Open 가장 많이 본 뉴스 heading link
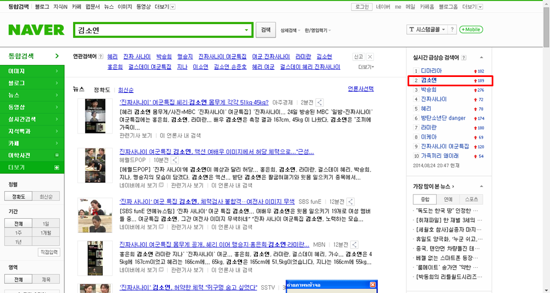Image resolution: width=550 pixels, height=293 pixels. click(433, 186)
